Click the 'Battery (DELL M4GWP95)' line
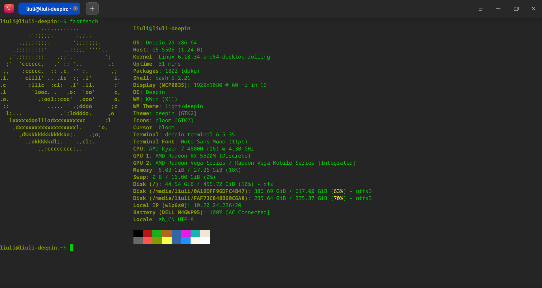Viewport: 542px width, 288px height. 201,212
